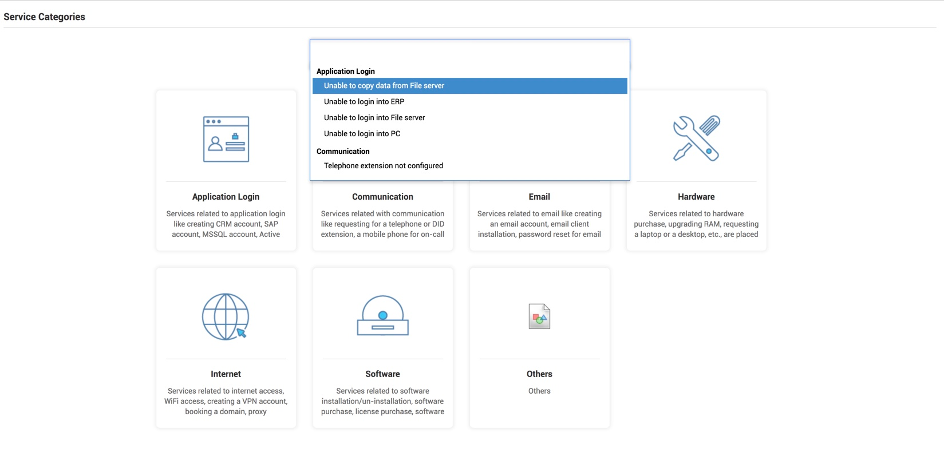Open the Hardware card title
944x452 pixels.
point(696,197)
